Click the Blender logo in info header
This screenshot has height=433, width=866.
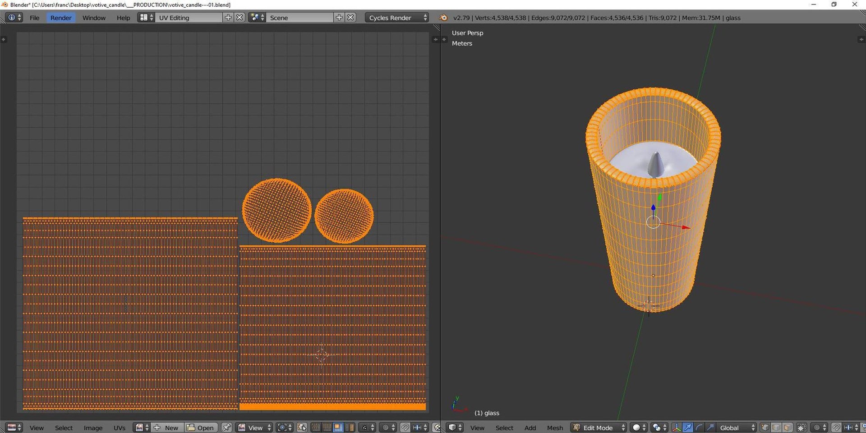[443, 18]
